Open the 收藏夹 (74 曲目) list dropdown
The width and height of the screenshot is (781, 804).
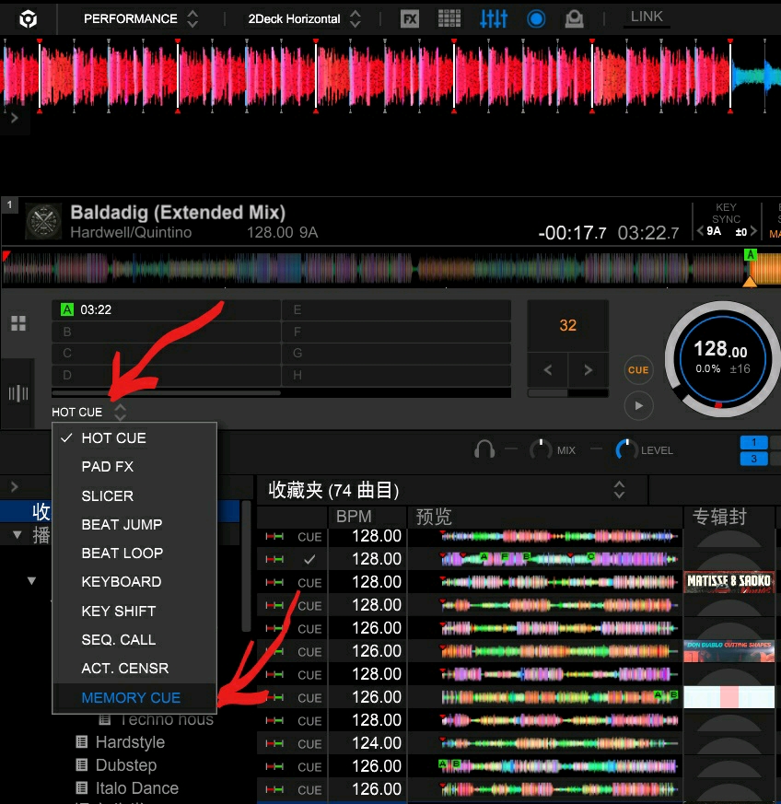(x=619, y=490)
